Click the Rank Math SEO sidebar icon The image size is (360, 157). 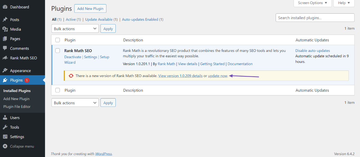coord(5,58)
